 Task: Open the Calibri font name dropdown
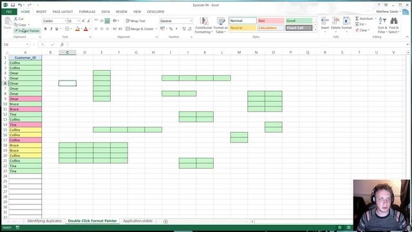point(65,21)
